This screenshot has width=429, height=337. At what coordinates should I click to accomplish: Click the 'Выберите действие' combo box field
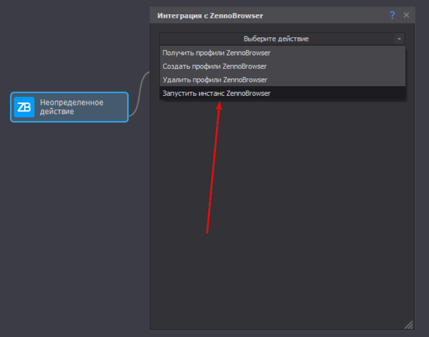pos(282,39)
